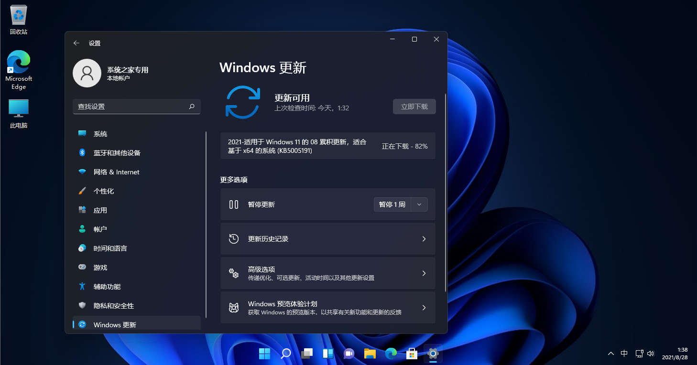Show hidden icons in system tray
Image resolution: width=697 pixels, height=365 pixels.
point(611,354)
